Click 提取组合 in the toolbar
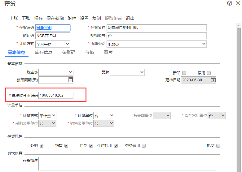The height and width of the screenshot is (172, 242). 113,18
